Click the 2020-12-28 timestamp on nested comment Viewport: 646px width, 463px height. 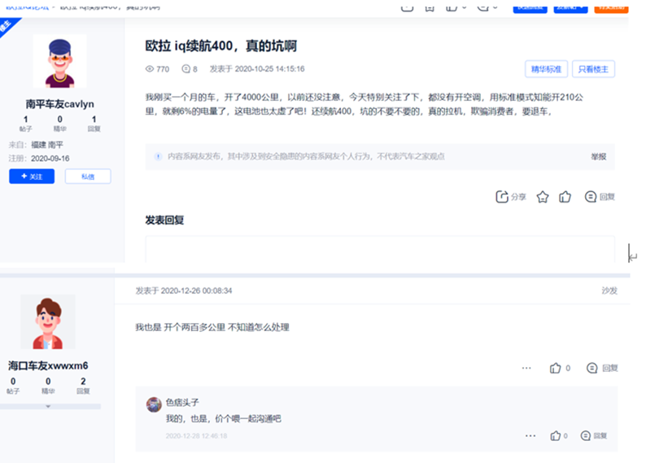[x=197, y=436]
